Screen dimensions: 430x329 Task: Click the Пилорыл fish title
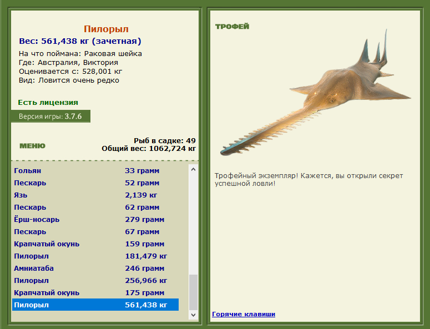[106, 29]
